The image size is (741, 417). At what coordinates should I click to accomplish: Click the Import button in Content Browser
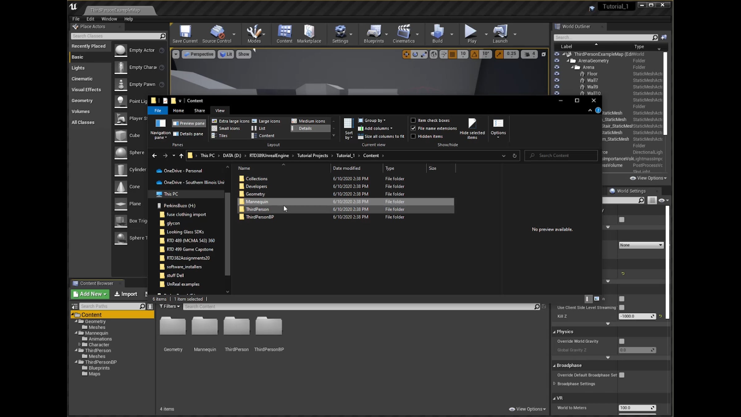[x=126, y=294]
